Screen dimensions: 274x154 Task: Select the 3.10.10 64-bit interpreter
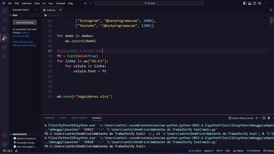pos(253,151)
